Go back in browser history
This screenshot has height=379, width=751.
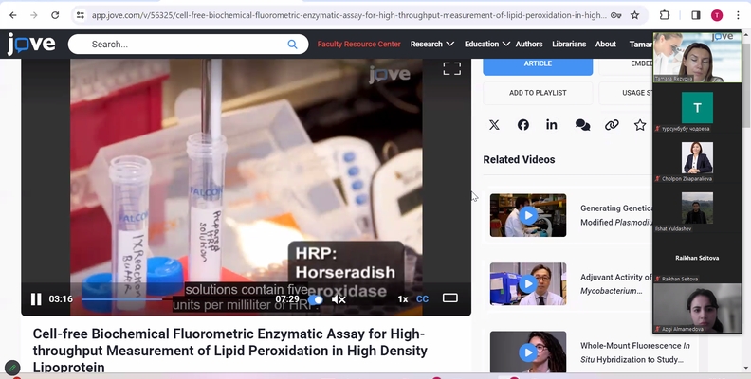pyautogui.click(x=13, y=15)
